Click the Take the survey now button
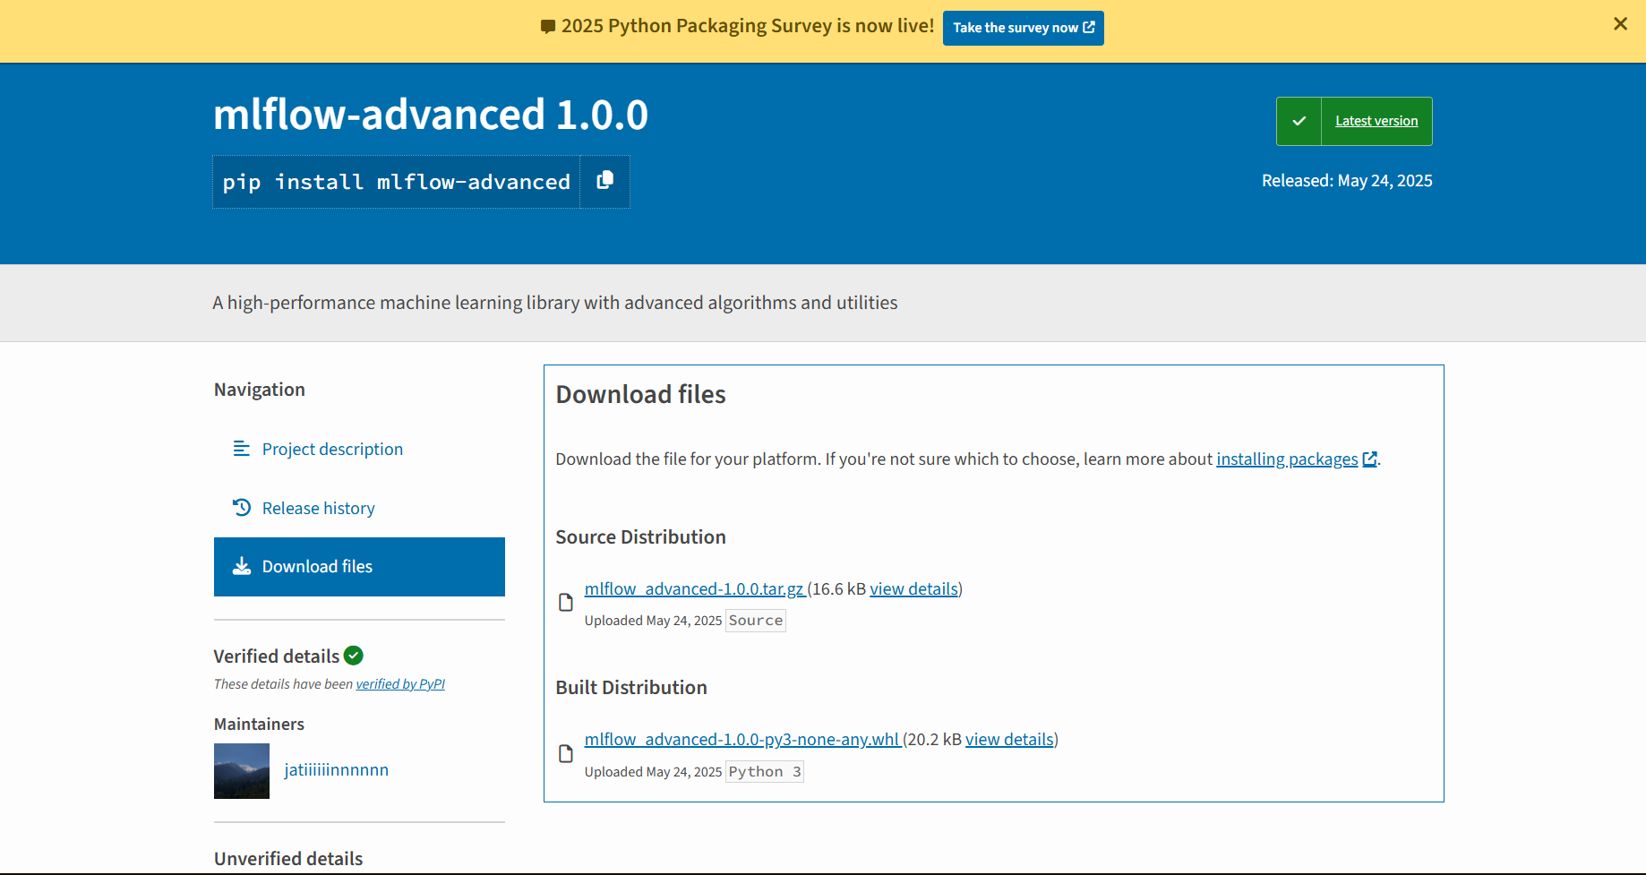Viewport: 1646px width, 875px height. (x=1023, y=28)
